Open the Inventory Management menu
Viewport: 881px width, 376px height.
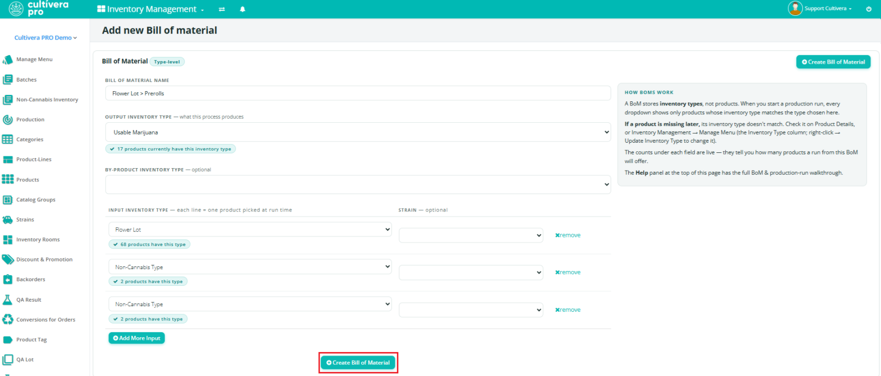pos(151,9)
